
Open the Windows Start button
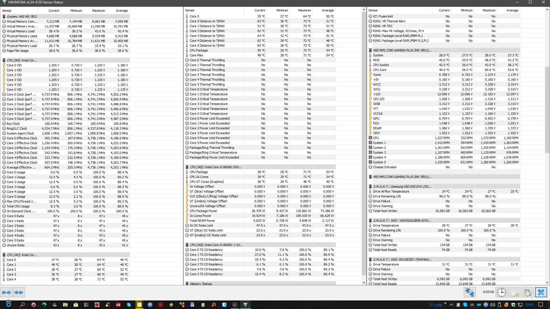(x=9, y=304)
